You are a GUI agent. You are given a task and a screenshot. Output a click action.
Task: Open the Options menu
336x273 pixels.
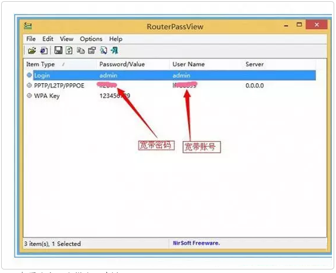click(x=91, y=39)
